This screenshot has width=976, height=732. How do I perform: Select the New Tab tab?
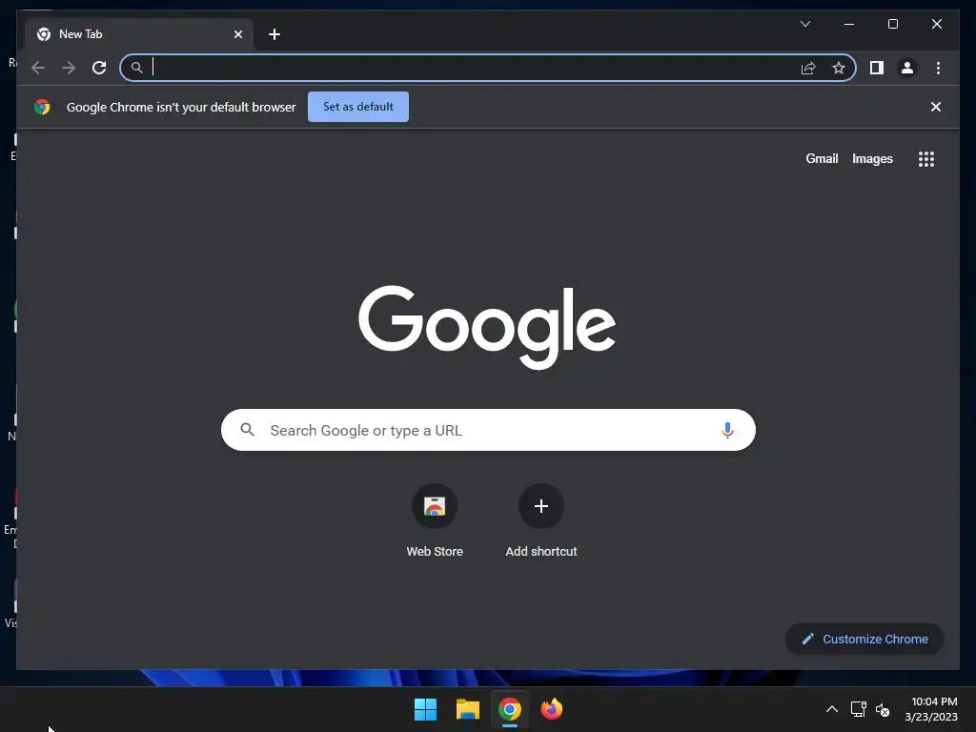pyautogui.click(x=138, y=34)
